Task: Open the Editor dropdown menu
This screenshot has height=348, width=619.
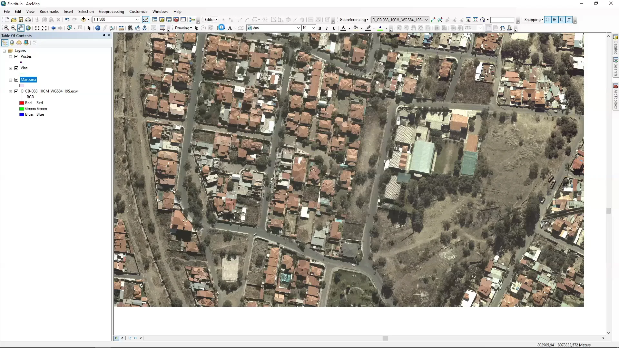Action: (x=211, y=20)
